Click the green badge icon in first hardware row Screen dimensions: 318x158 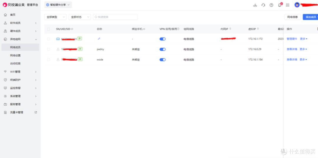80,38
